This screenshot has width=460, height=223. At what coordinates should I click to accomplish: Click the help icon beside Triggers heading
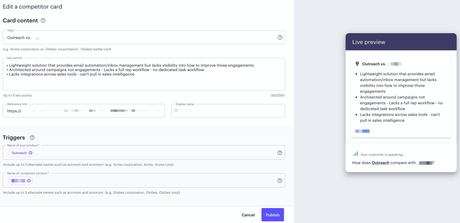point(32,137)
